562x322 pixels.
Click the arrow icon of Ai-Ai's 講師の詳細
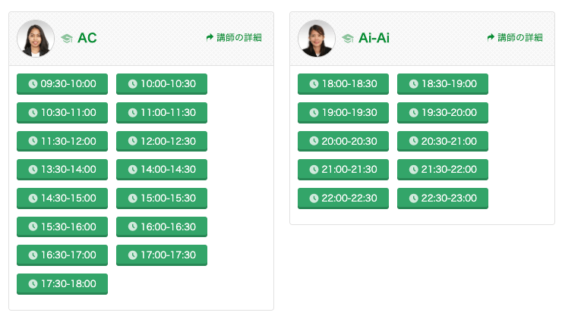click(491, 37)
